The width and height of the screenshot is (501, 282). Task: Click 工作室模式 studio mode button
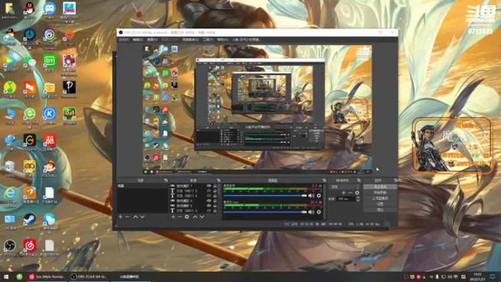click(x=380, y=198)
